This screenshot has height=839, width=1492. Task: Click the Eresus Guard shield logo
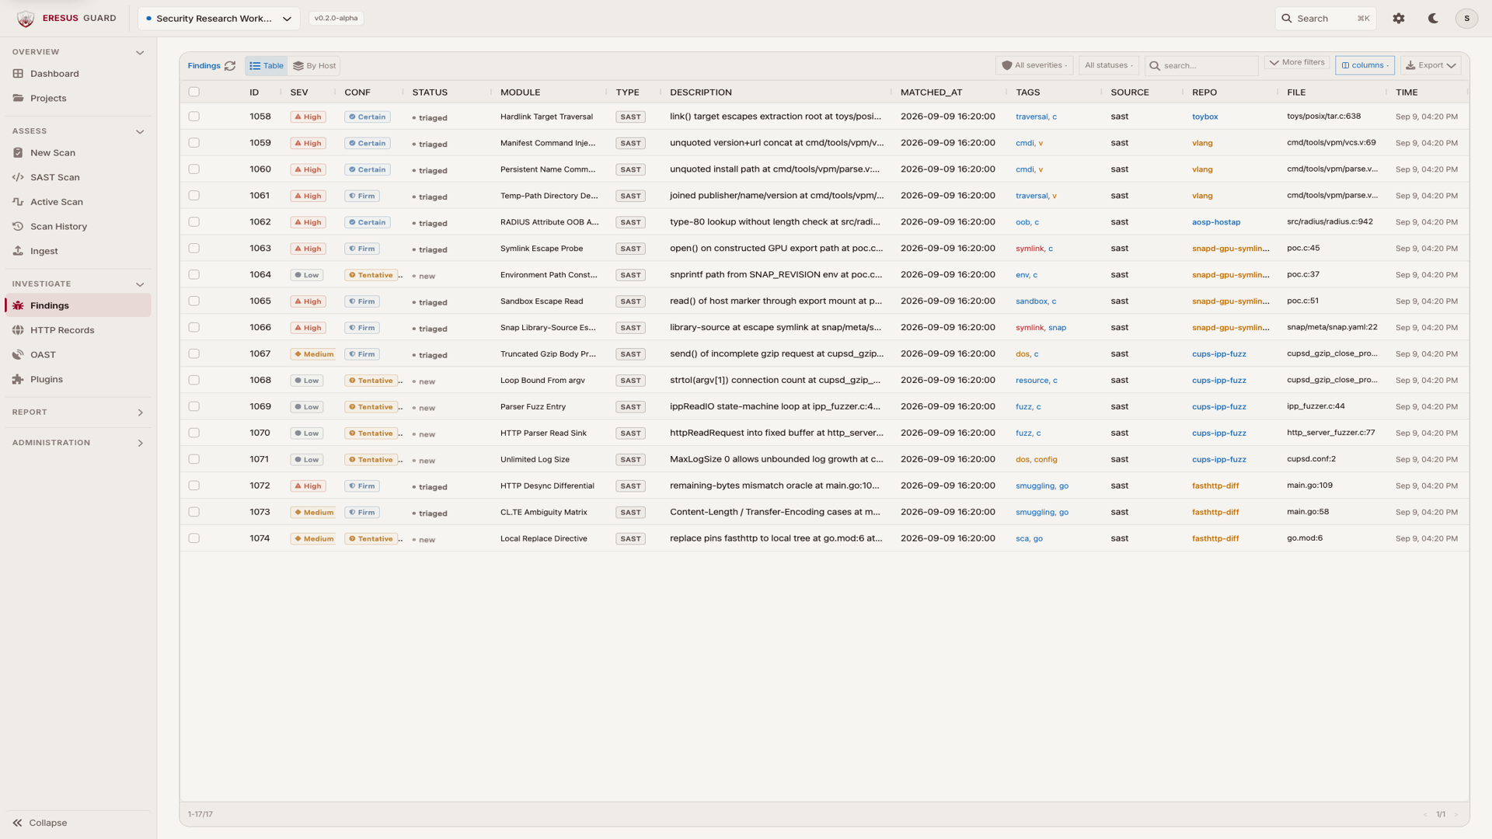[x=26, y=19]
